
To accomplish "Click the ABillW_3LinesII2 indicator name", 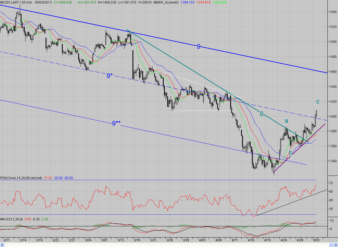I will (165, 2).
